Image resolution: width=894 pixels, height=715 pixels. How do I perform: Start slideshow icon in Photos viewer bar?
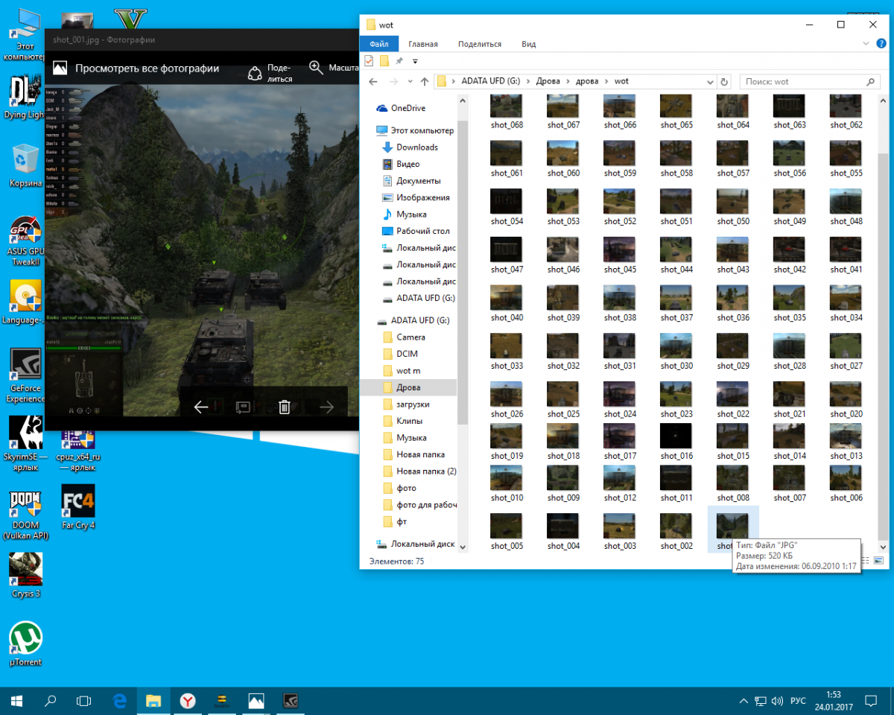(243, 407)
